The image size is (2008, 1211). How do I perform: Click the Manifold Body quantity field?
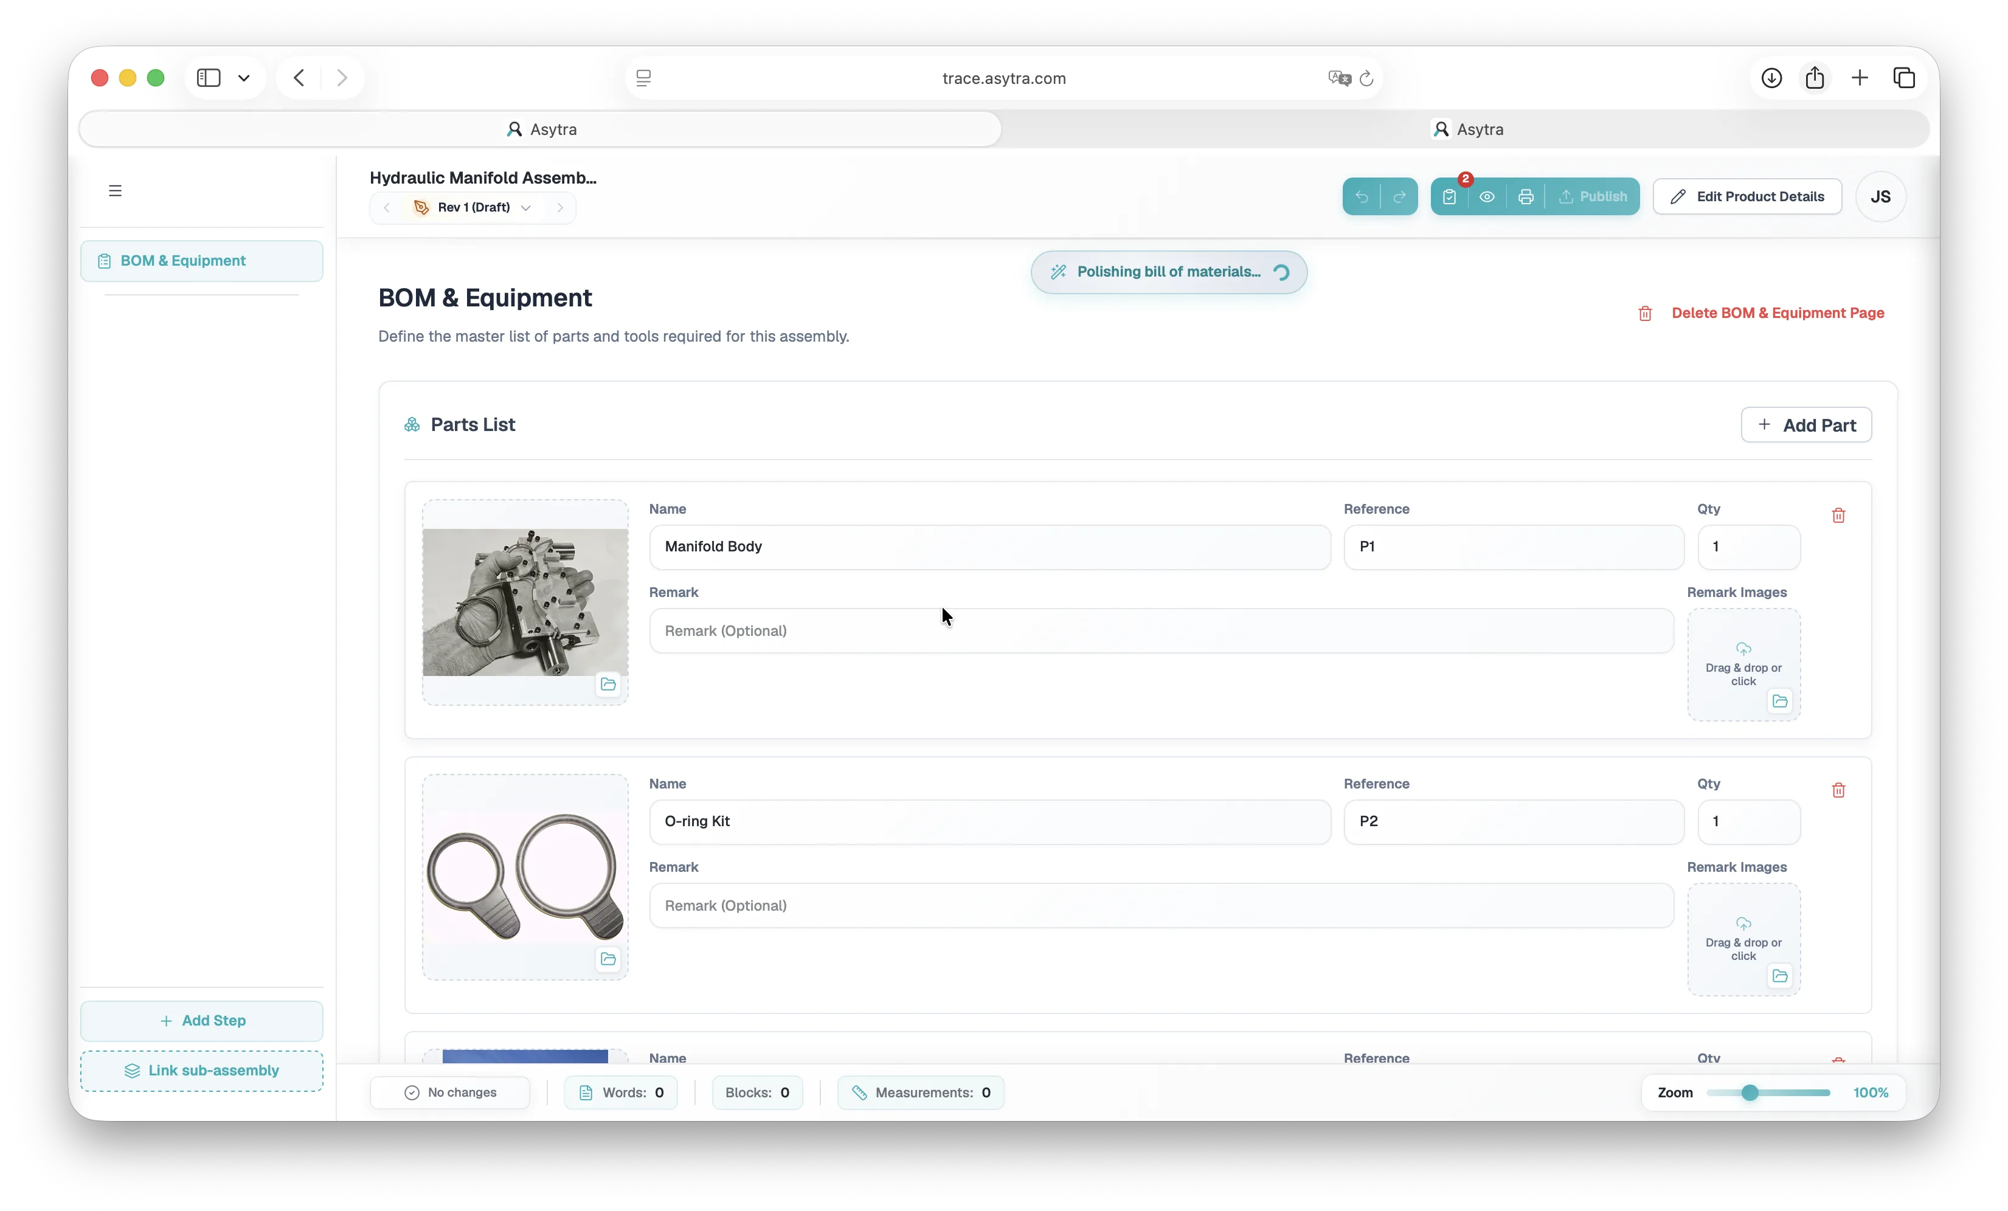coord(1748,546)
